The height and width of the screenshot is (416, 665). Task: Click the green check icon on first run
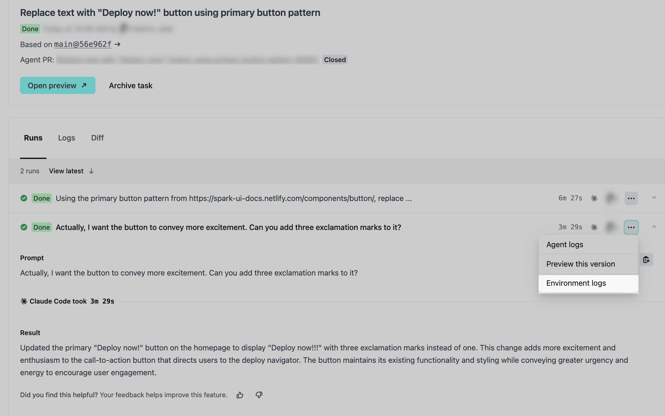(24, 198)
